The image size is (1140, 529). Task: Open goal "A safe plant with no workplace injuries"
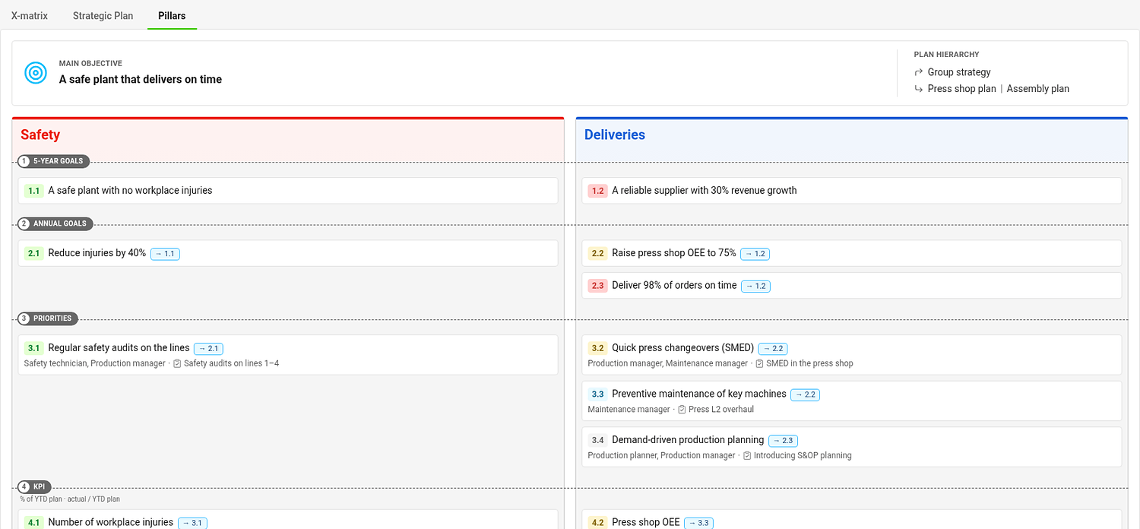coord(288,191)
